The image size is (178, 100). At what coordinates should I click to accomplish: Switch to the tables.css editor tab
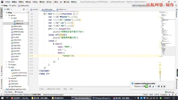[x=62, y=9]
